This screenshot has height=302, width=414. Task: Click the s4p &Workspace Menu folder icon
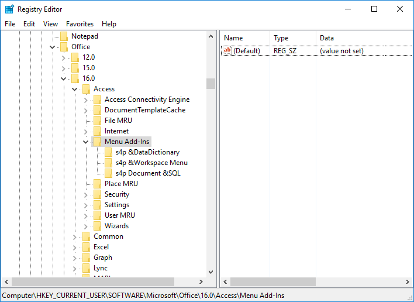click(x=108, y=163)
